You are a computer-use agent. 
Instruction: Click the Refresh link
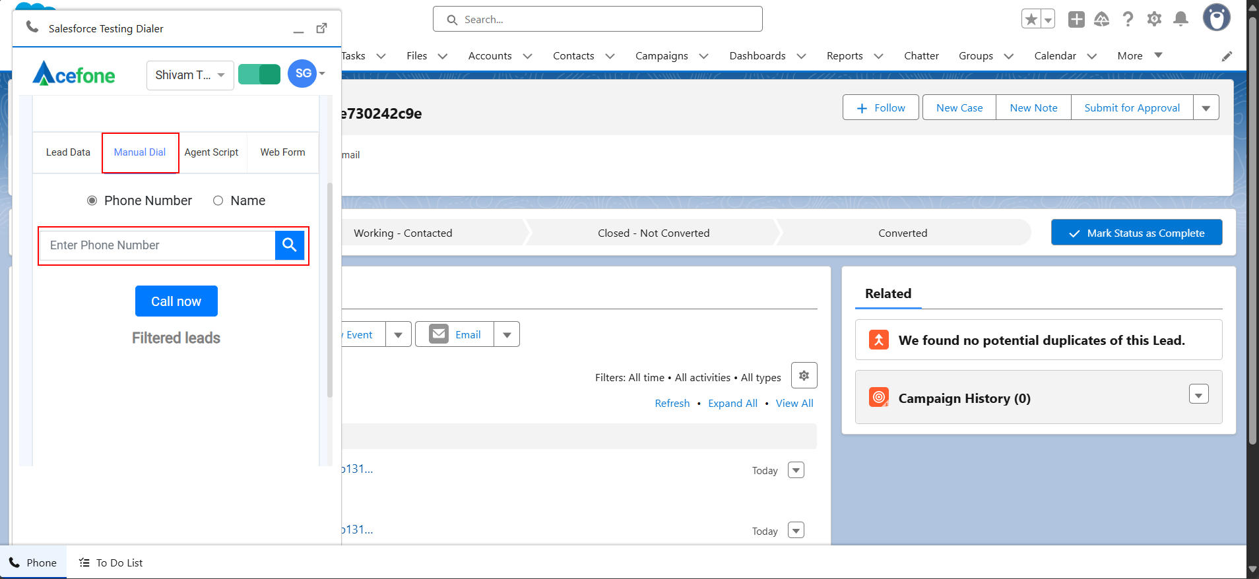pyautogui.click(x=672, y=403)
